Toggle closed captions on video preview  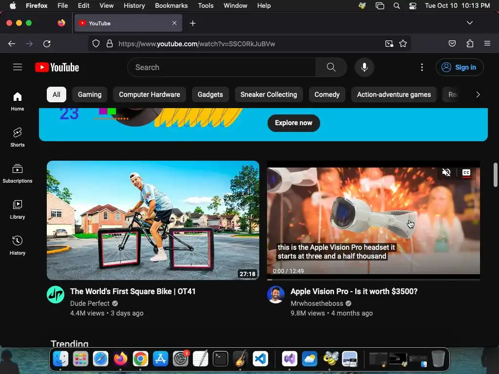pyautogui.click(x=466, y=172)
